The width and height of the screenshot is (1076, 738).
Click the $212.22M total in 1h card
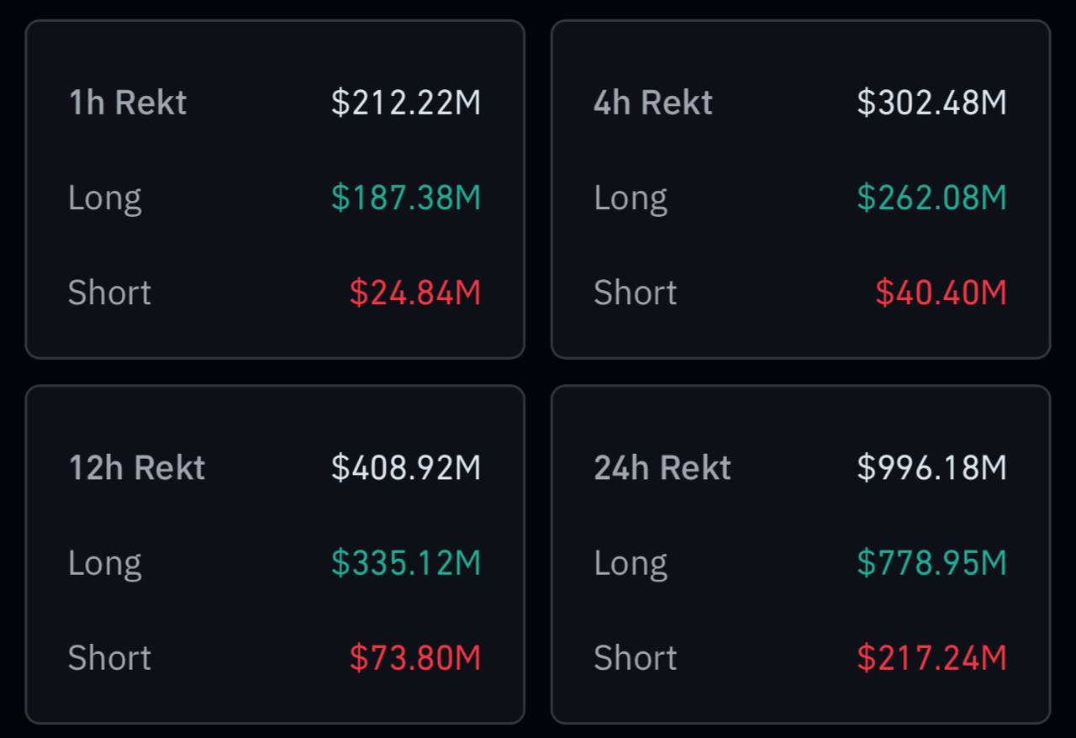click(406, 103)
